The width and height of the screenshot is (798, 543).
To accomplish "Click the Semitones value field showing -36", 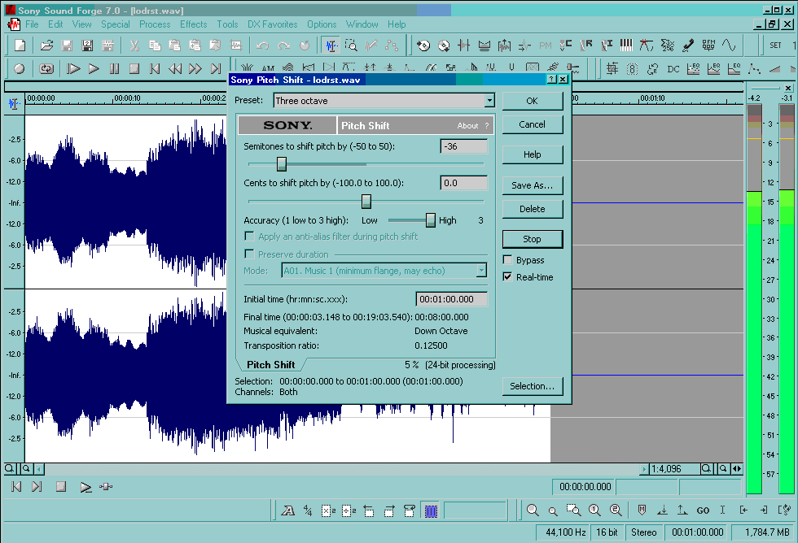I will (463, 146).
